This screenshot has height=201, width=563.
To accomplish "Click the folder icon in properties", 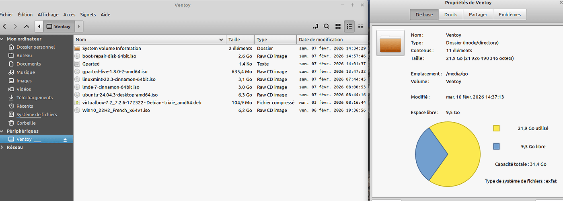I will [390, 43].
